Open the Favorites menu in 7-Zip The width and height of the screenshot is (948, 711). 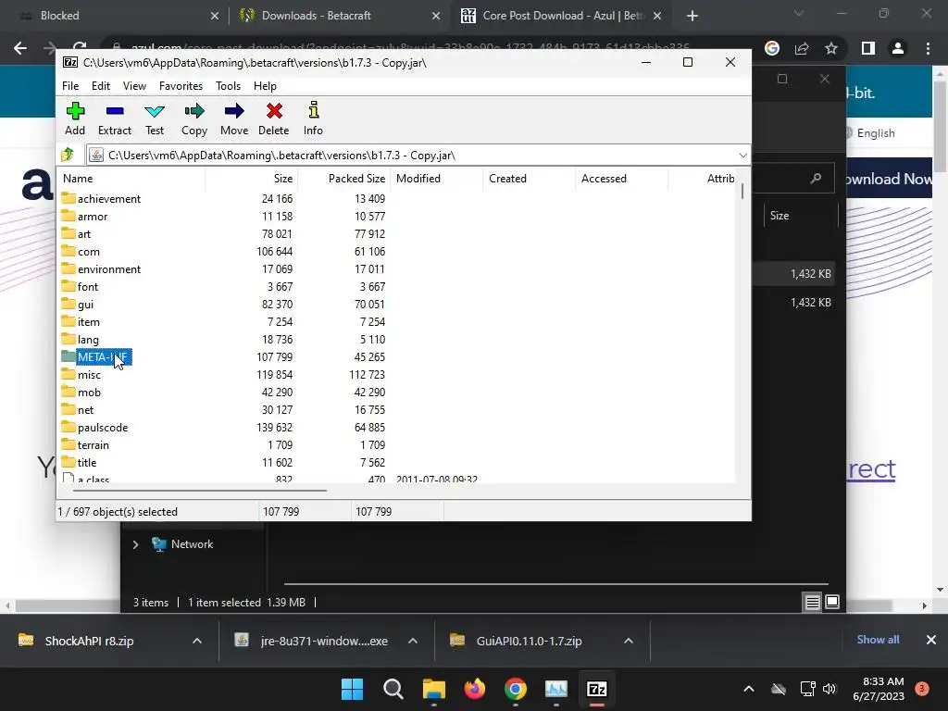tap(181, 86)
